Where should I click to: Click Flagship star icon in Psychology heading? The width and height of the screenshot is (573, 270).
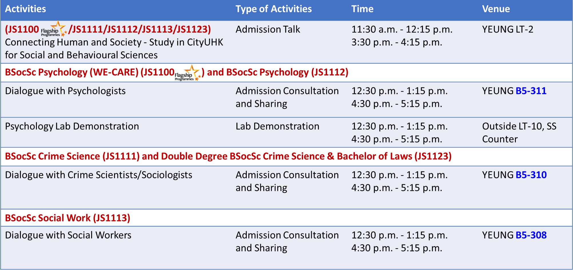(x=188, y=73)
